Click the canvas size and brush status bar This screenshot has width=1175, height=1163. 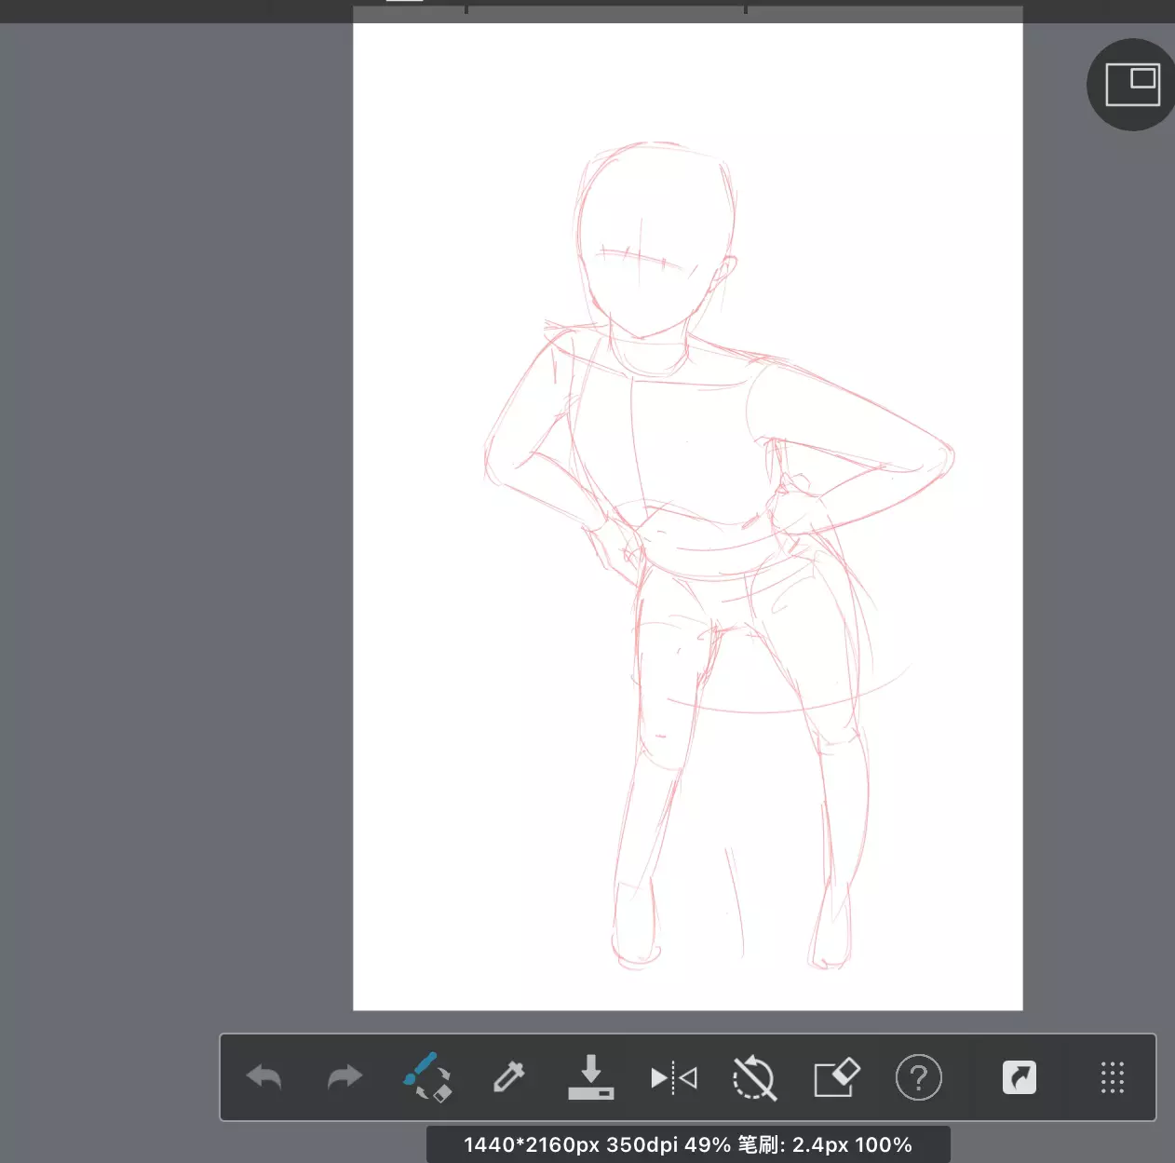coord(688,1144)
